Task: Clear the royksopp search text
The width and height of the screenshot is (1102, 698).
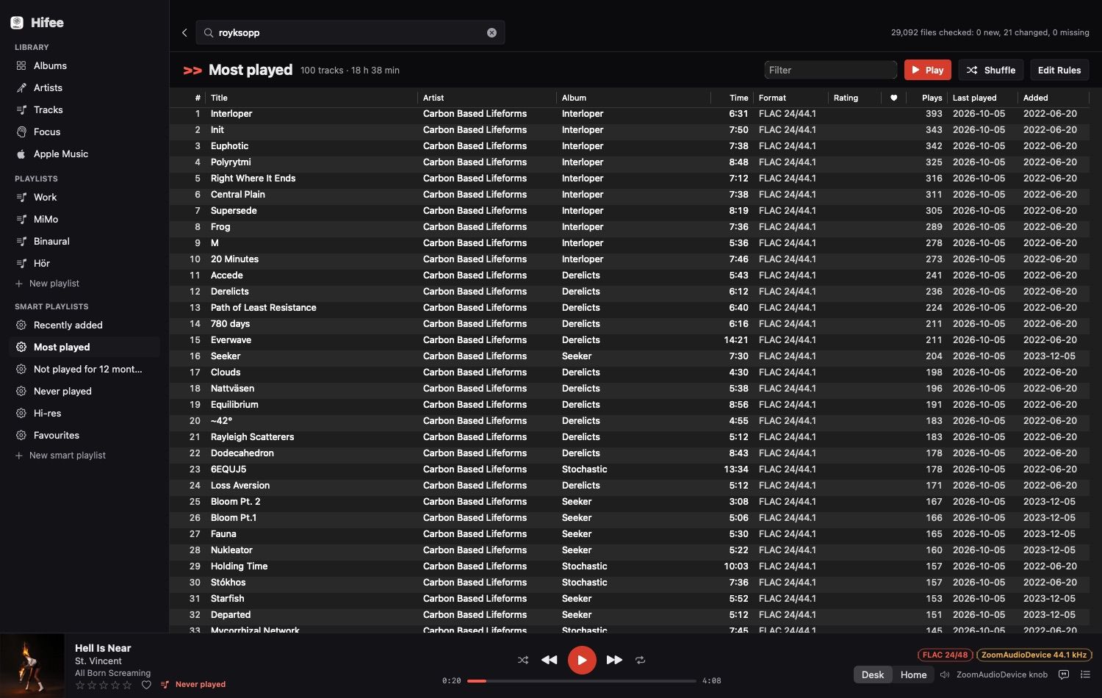Action: pyautogui.click(x=491, y=32)
